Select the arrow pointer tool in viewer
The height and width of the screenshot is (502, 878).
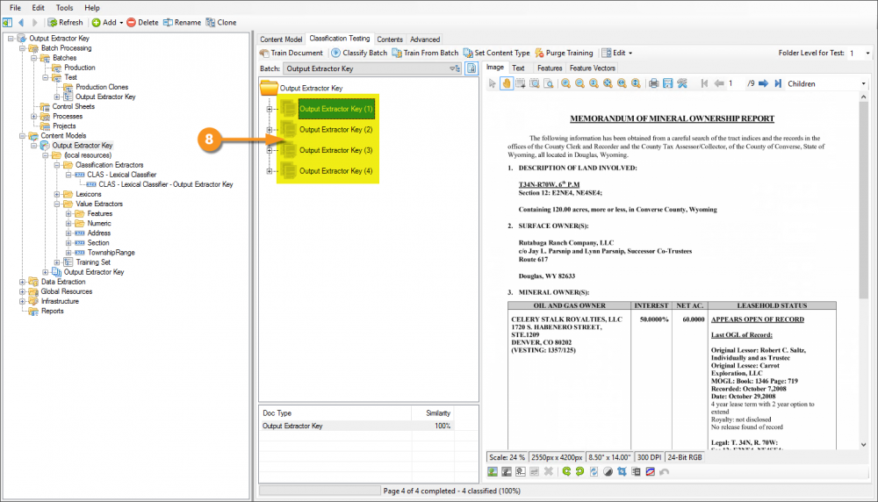(x=493, y=83)
